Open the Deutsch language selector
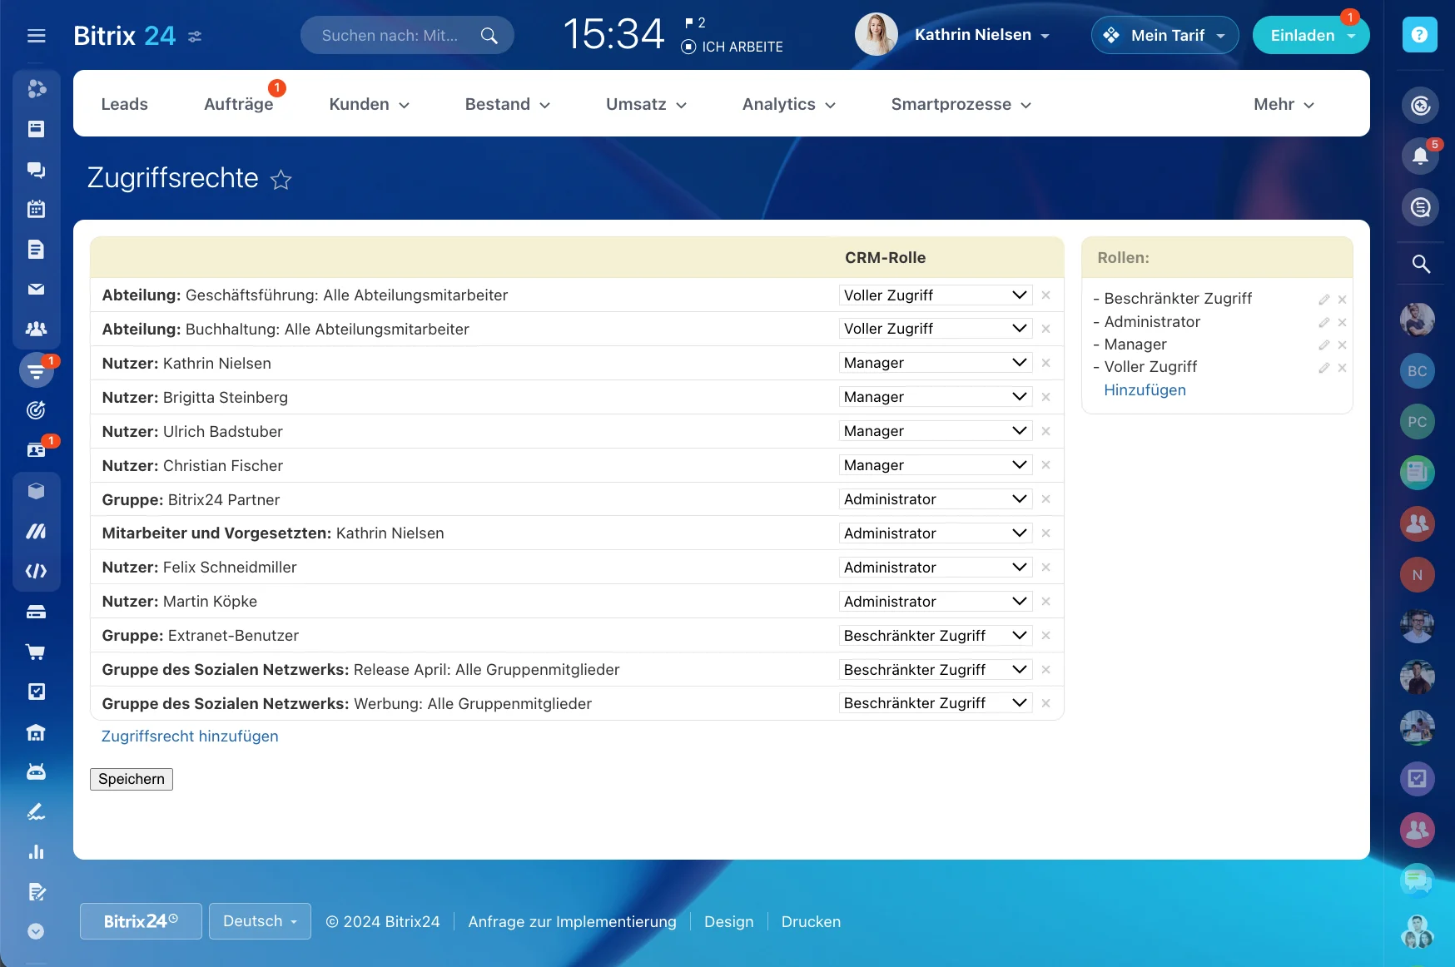The height and width of the screenshot is (967, 1455). pyautogui.click(x=259, y=921)
